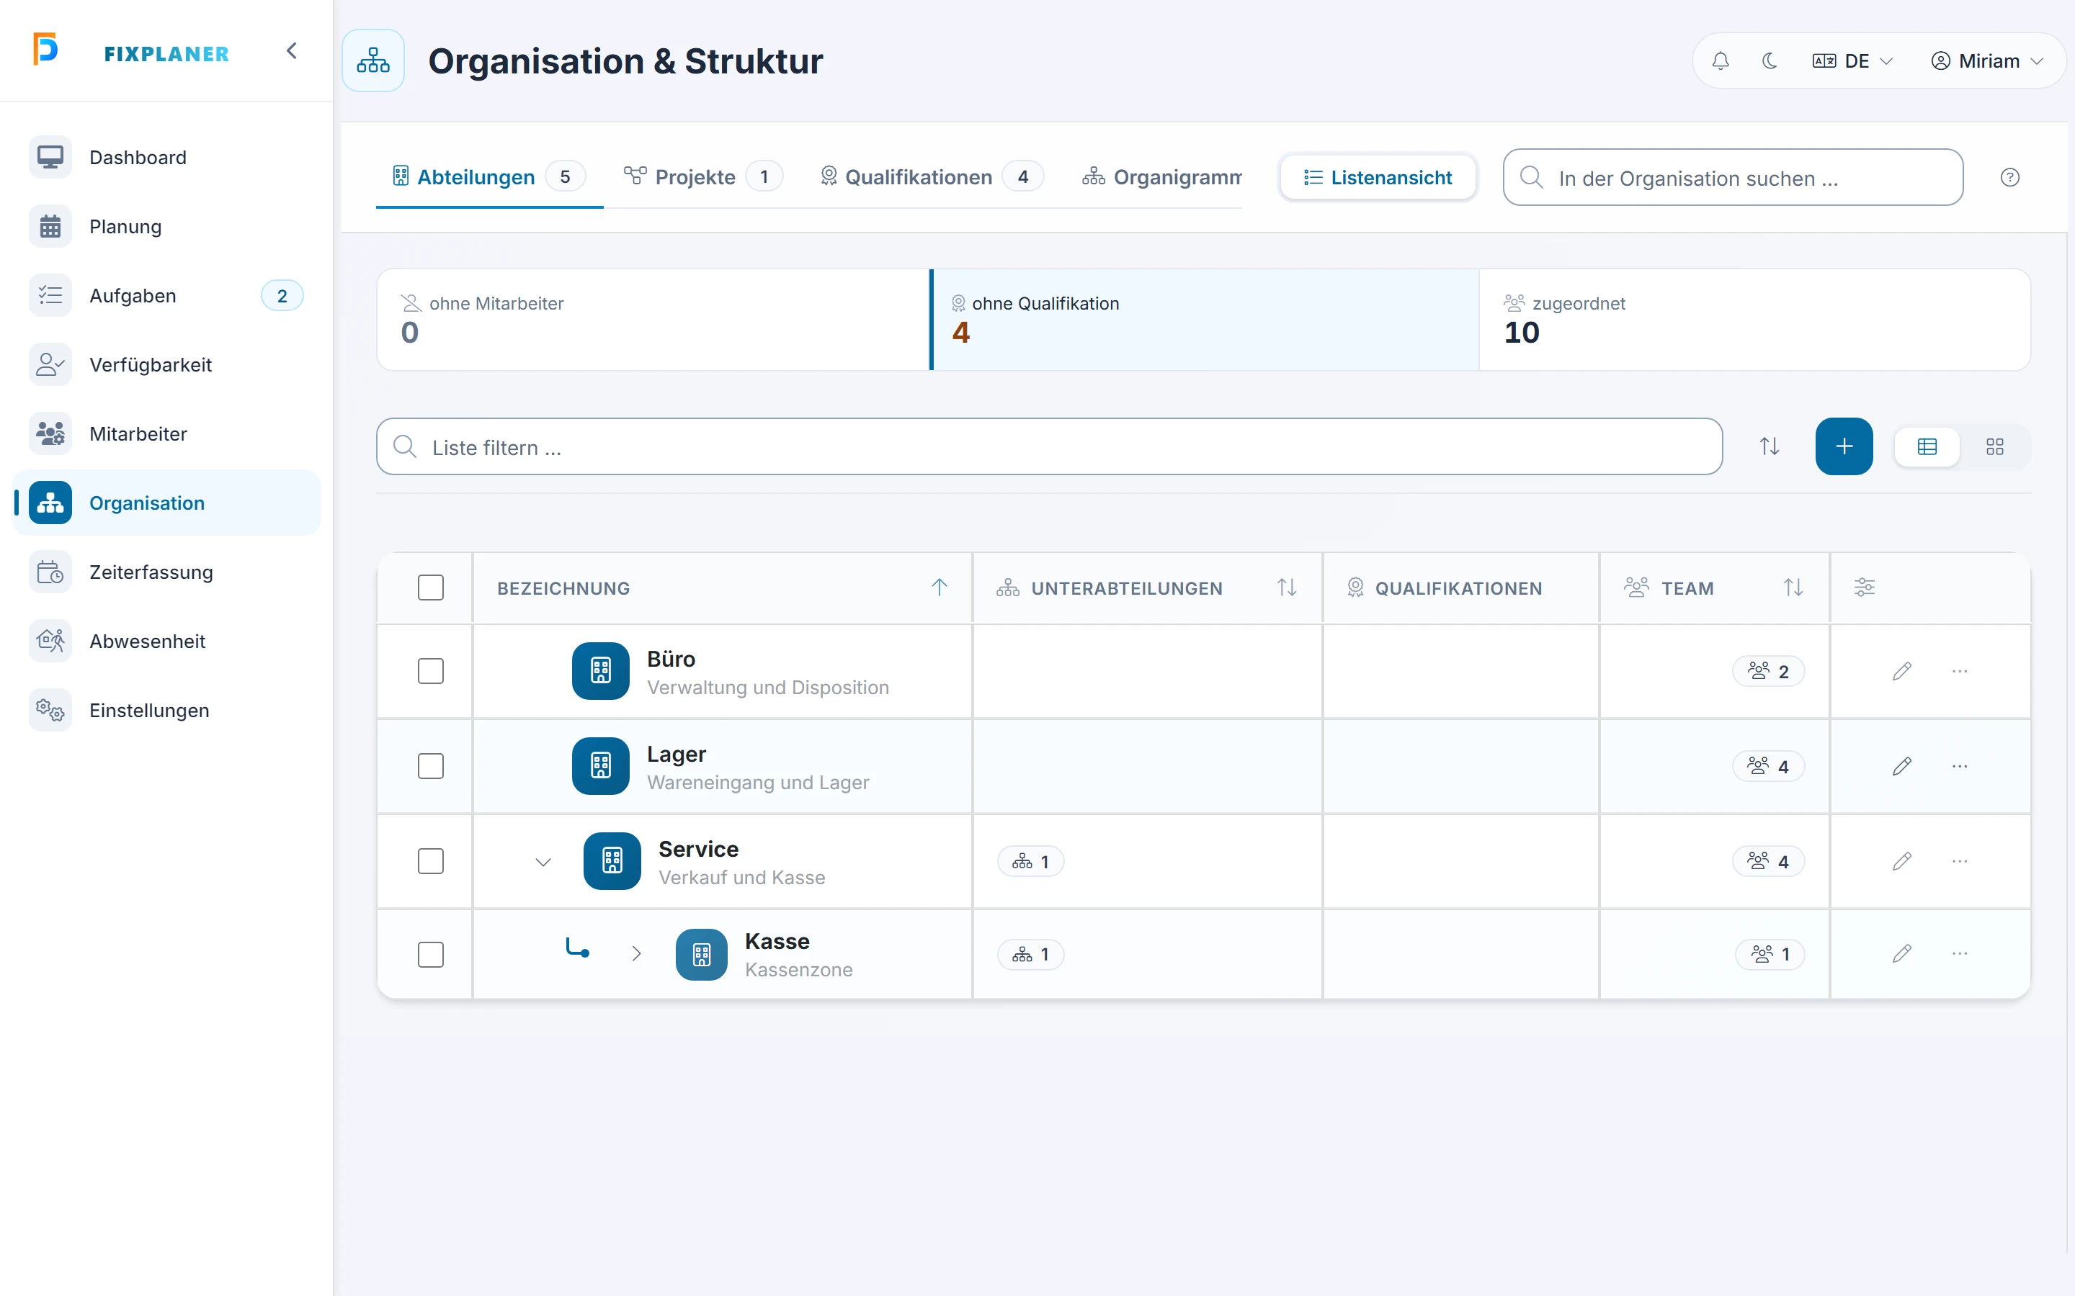Click the Lager team badge showing 4
Viewport: 2075px width, 1296px height.
[x=1768, y=766]
